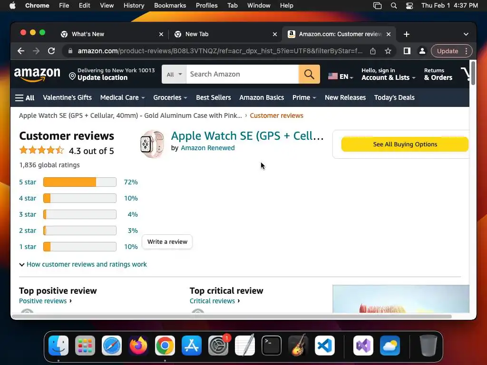Click the 4 star rating bar
Viewport: 487px width, 365px height.
80,198
